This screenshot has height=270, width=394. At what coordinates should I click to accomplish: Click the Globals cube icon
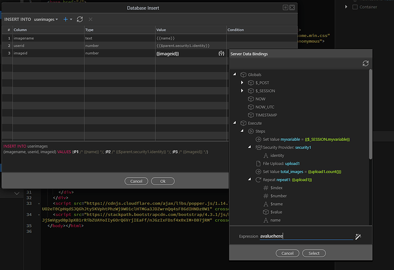pyautogui.click(x=243, y=75)
